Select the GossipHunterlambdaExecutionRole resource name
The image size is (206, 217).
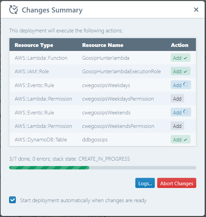click(122, 72)
